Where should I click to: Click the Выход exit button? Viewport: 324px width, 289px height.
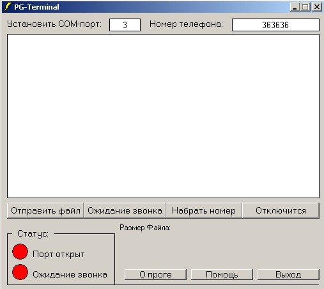tap(288, 274)
